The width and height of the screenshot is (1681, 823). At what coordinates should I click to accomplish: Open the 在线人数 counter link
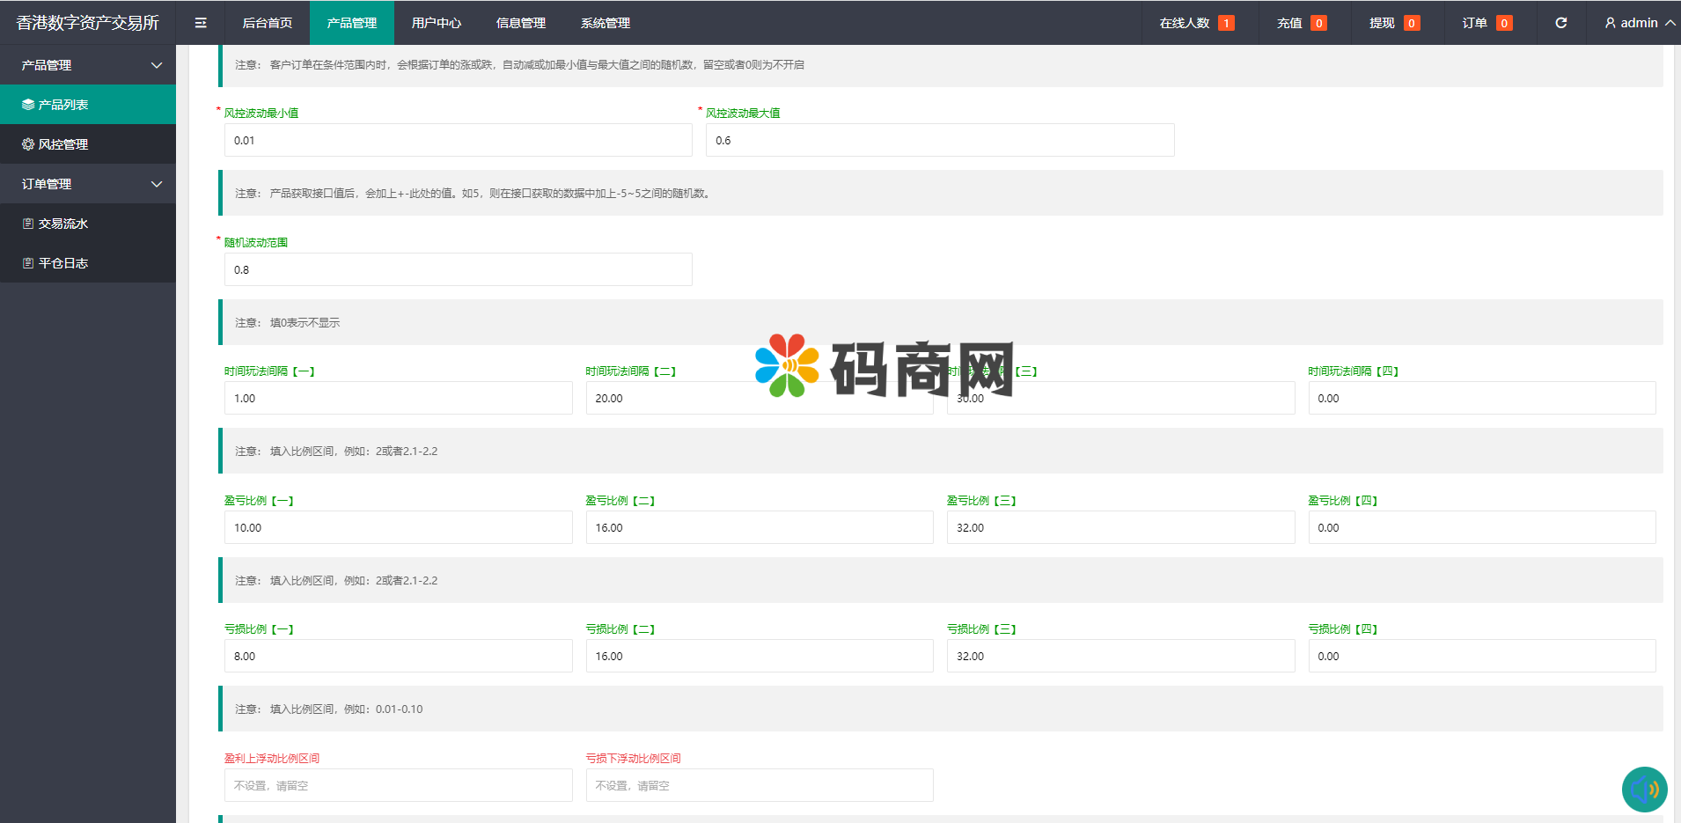tap(1195, 23)
